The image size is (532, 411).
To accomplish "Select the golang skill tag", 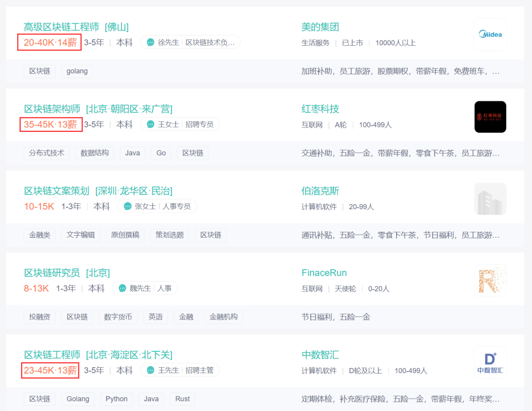I will [77, 71].
